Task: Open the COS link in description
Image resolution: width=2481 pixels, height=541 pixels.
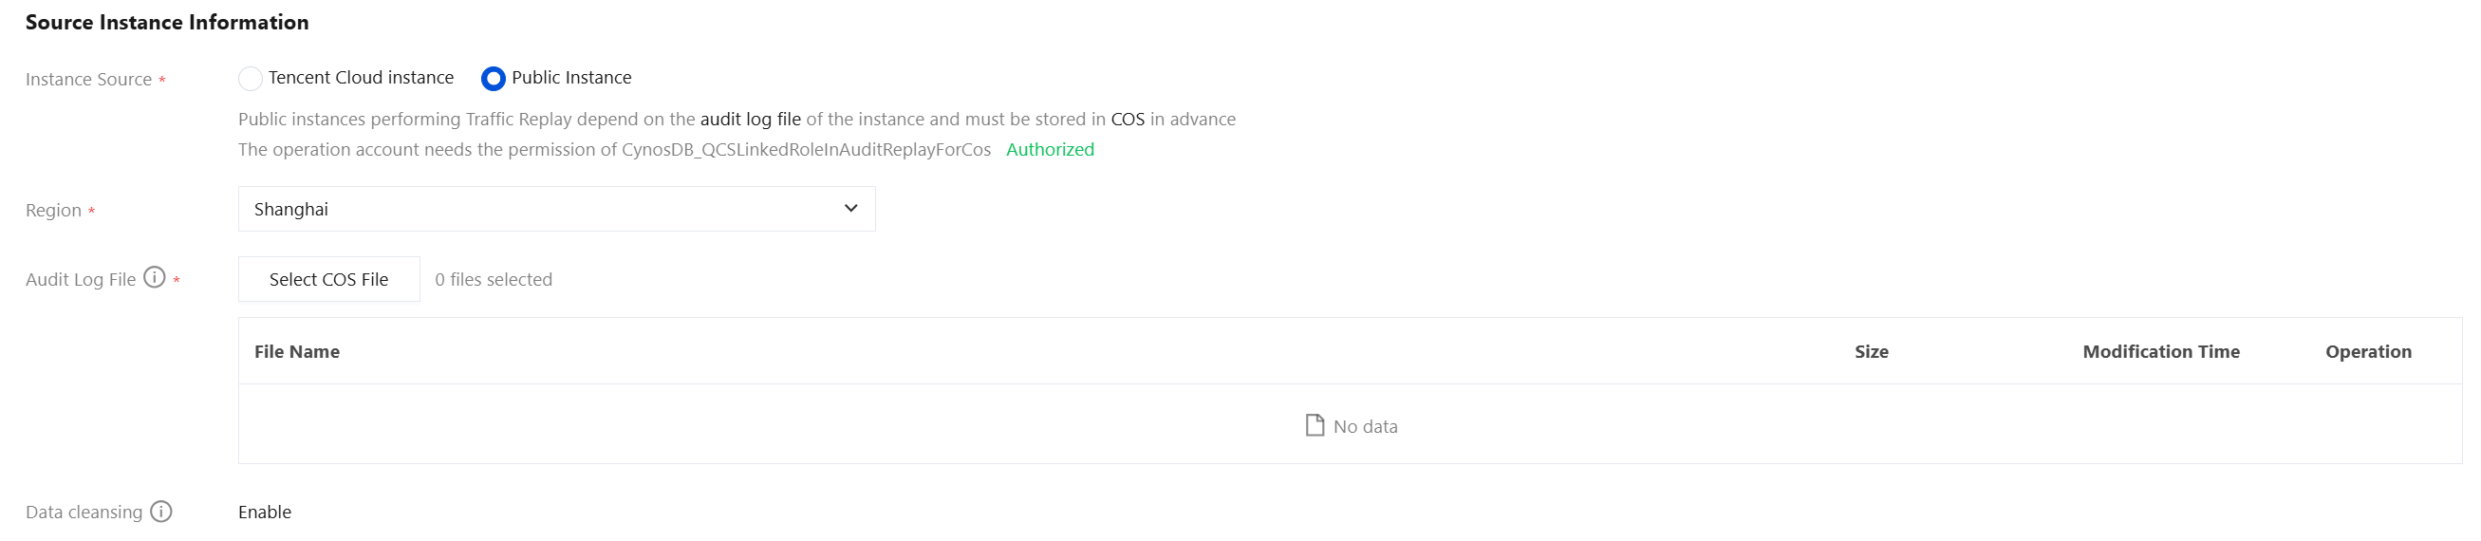Action: (1128, 120)
